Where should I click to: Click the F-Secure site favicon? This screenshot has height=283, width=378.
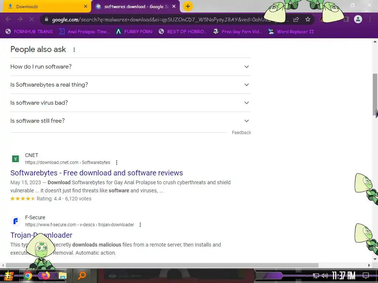pyautogui.click(x=16, y=221)
